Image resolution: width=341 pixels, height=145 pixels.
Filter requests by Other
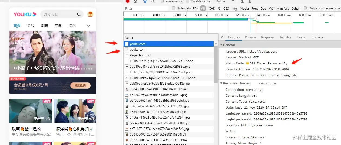coord(296,9)
